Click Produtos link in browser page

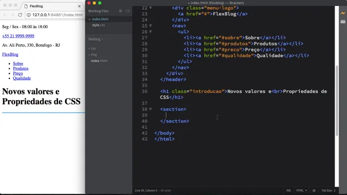[21, 68]
